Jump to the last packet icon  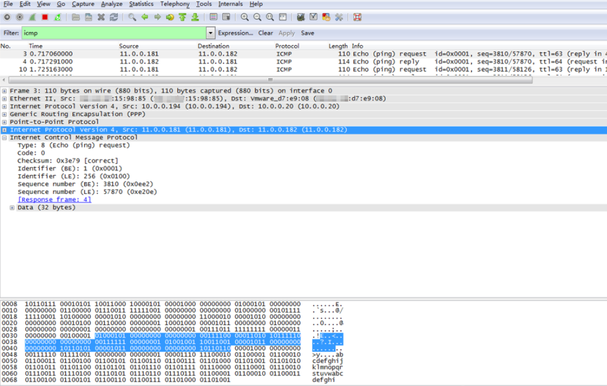tap(195, 17)
